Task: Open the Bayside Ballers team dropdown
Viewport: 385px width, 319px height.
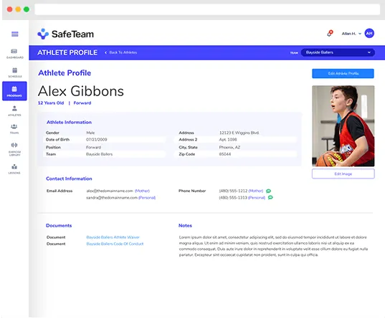Action: 338,52
